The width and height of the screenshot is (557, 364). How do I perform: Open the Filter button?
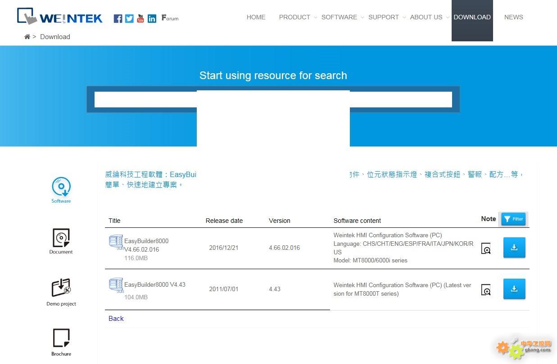[513, 219]
